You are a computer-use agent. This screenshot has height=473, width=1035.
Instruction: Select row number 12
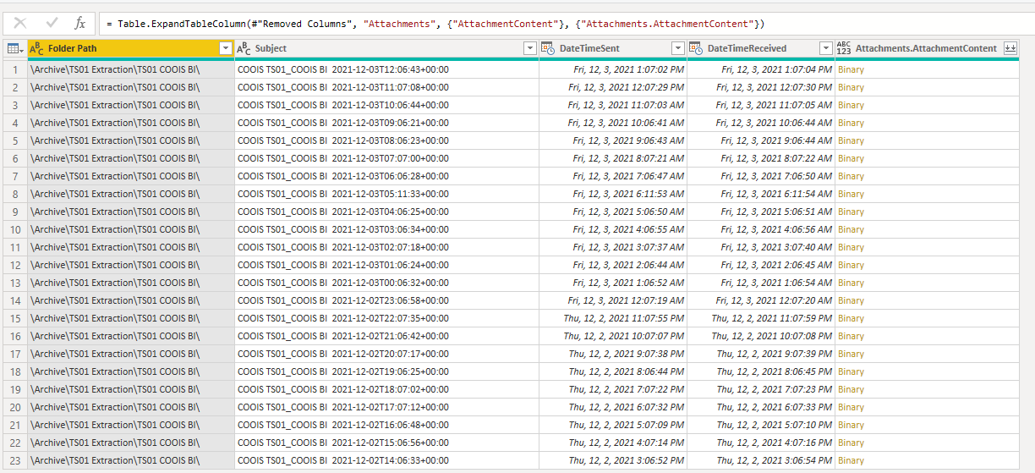(x=15, y=266)
